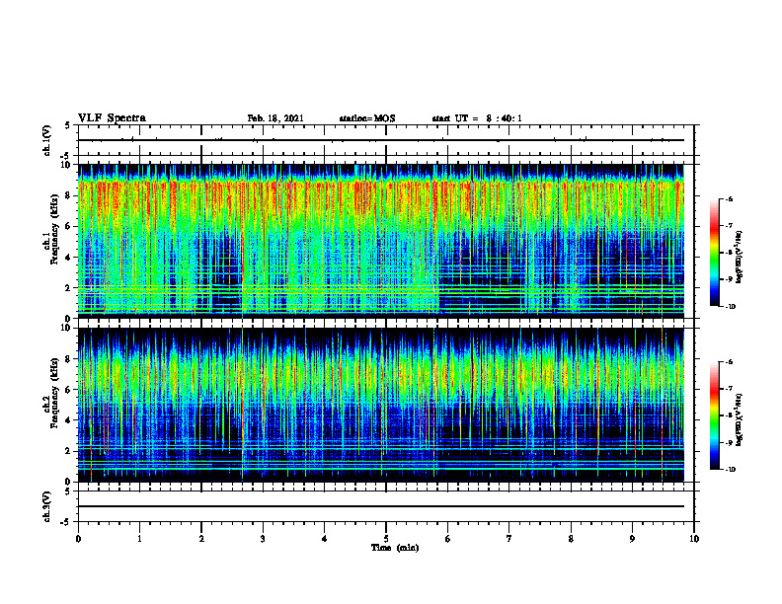The height and width of the screenshot is (604, 782).
Task: Click the ch.2 spectrogram color scale bar
Action: tap(715, 415)
